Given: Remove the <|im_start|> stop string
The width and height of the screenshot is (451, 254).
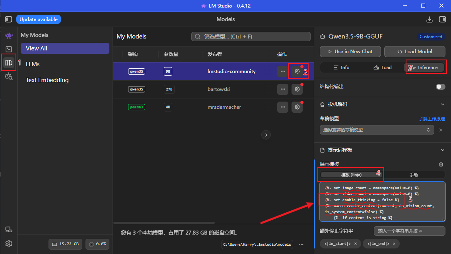Looking at the screenshot, I should [x=356, y=244].
